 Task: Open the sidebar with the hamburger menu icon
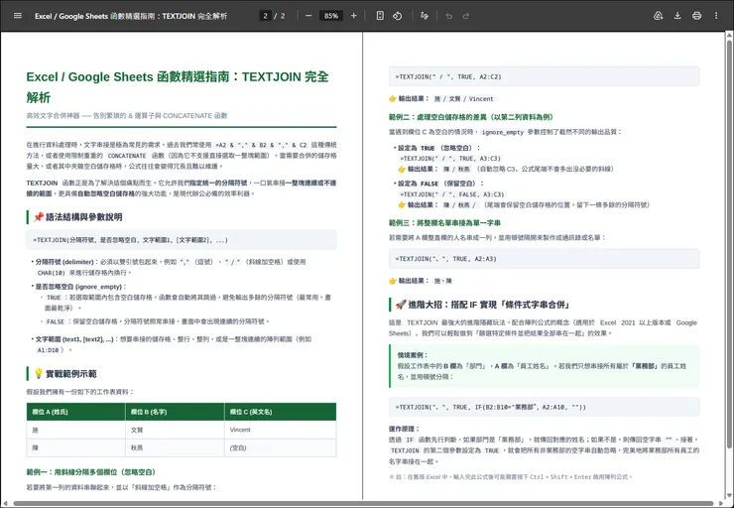click(18, 16)
